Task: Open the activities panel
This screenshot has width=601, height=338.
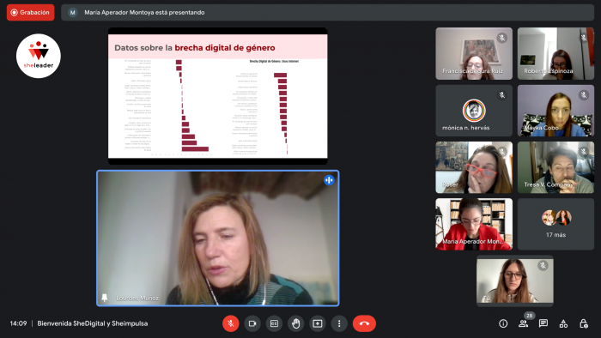Action: [x=563, y=323]
